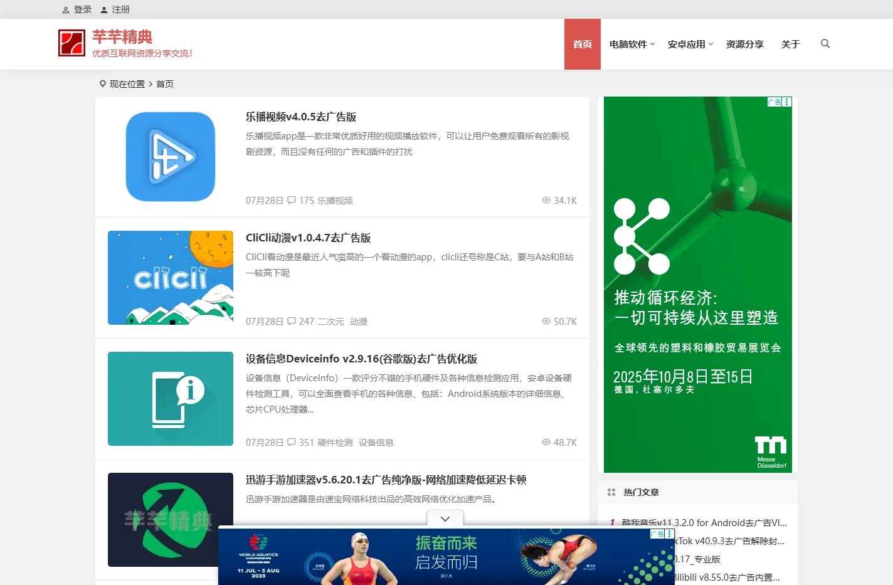Open the 资源分享 menu item
Screen dimensions: 893x585
click(745, 44)
